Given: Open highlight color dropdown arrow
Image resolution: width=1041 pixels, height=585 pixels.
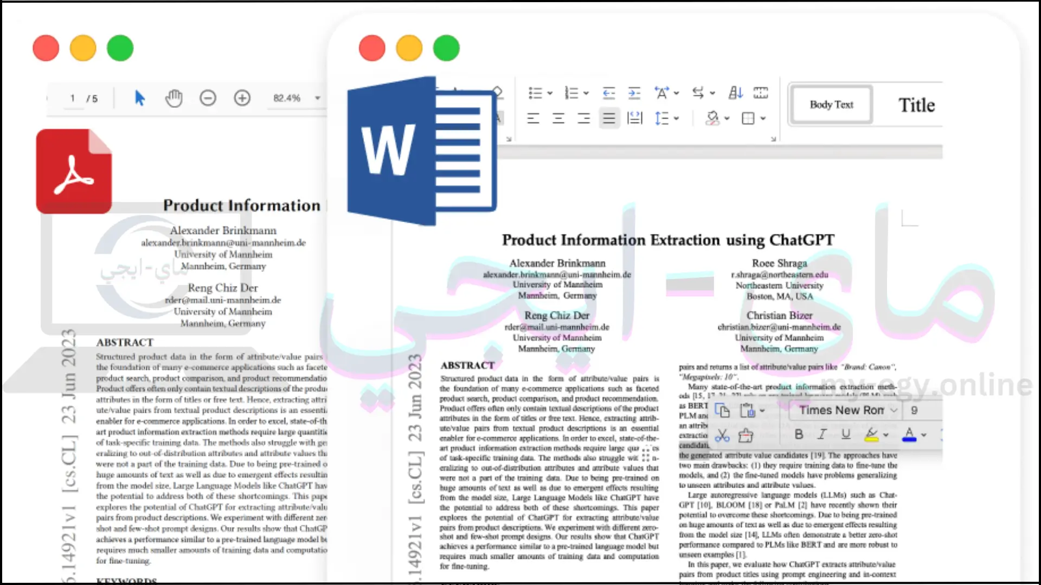Looking at the screenshot, I should click(x=886, y=435).
